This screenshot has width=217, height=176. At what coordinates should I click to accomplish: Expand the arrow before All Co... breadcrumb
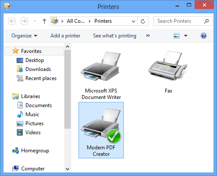click(x=63, y=22)
